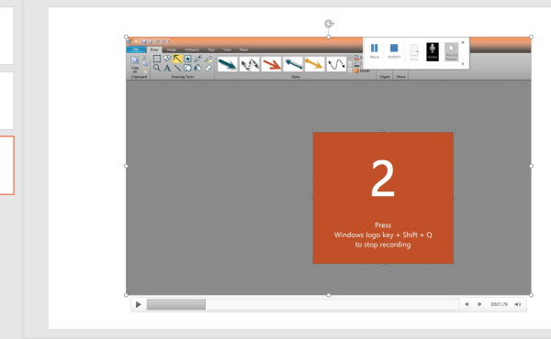Click the Undo quick access icon
The image size is (551, 339).
[157, 41]
